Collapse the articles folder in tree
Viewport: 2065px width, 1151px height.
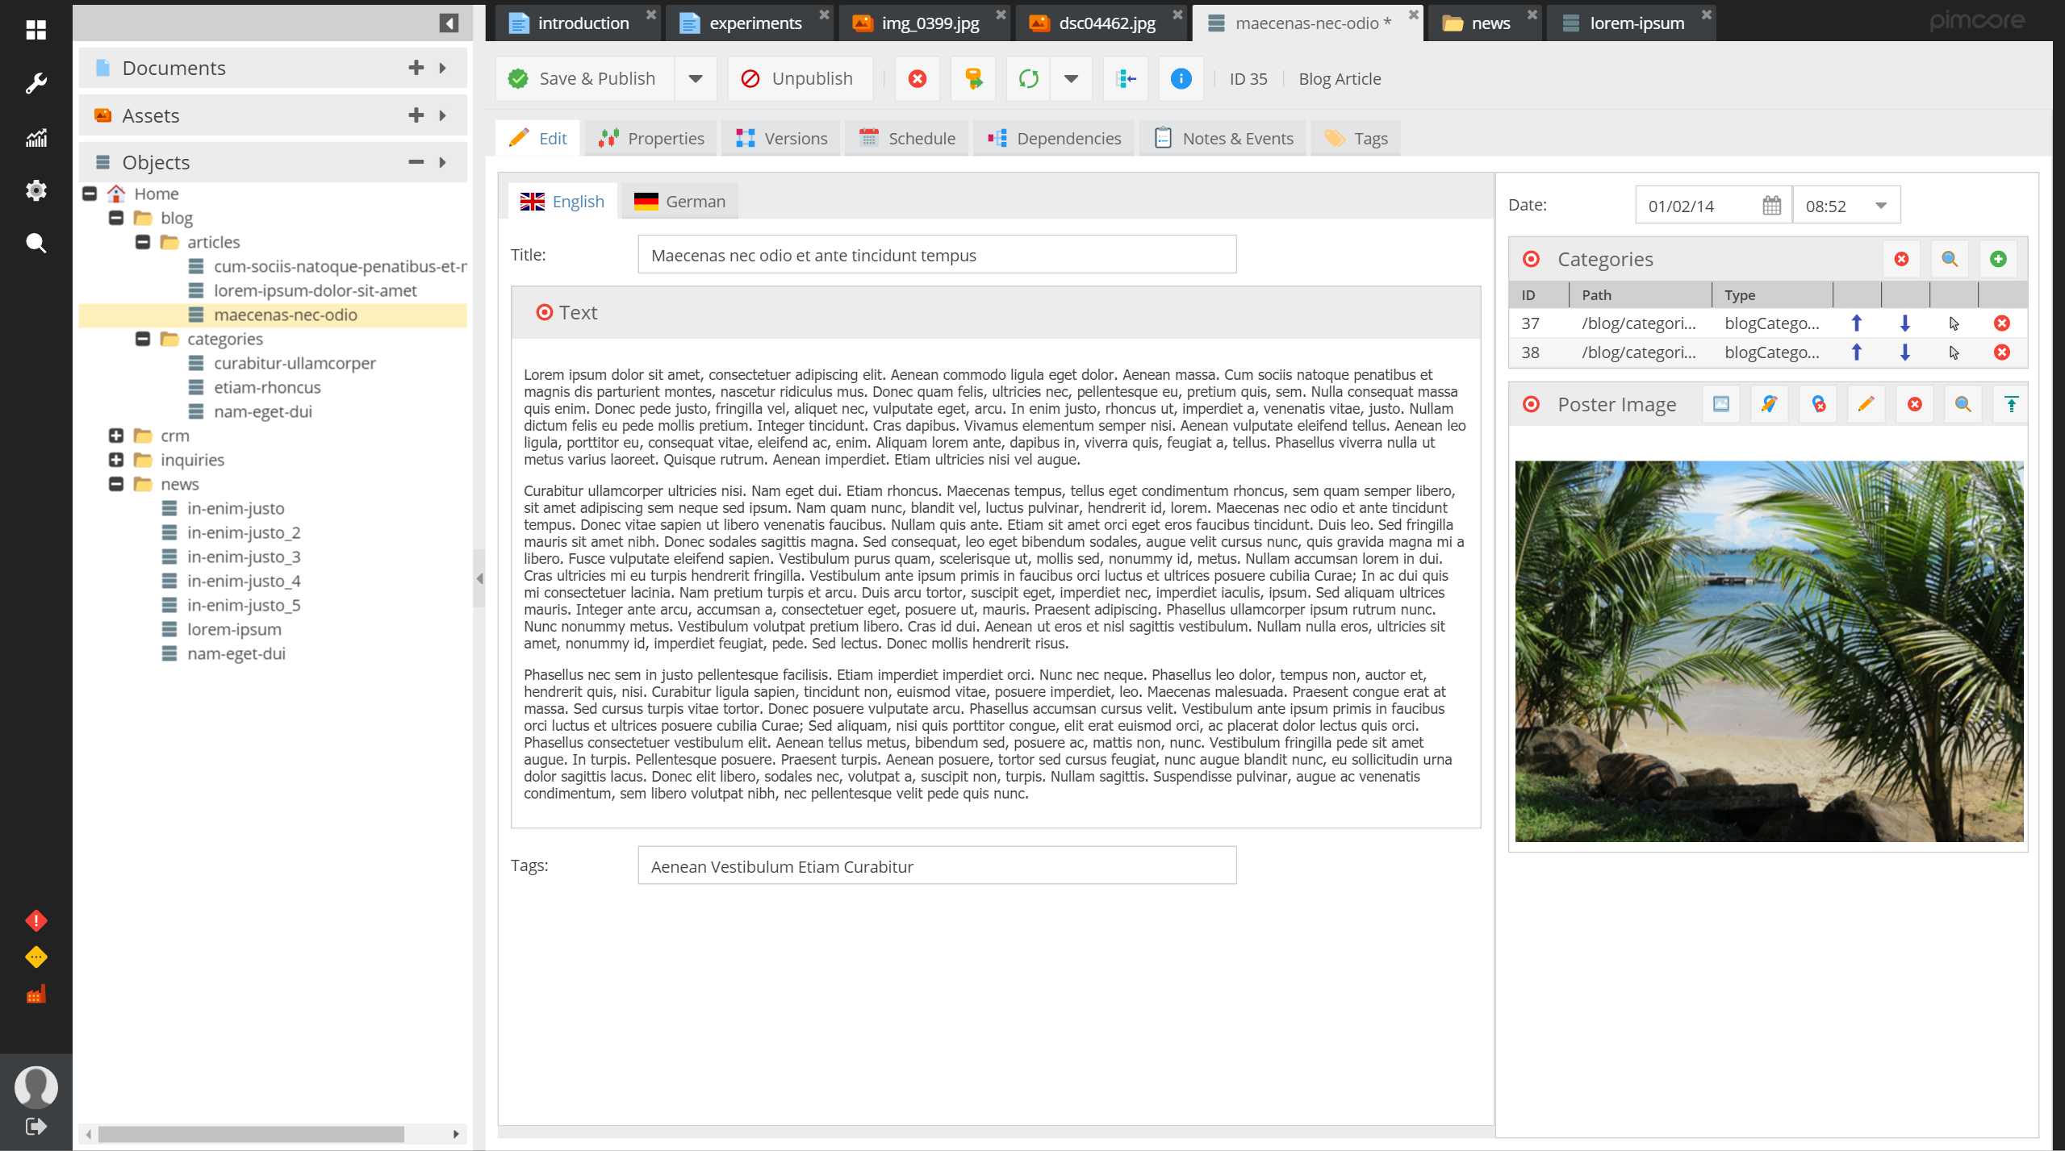click(143, 242)
